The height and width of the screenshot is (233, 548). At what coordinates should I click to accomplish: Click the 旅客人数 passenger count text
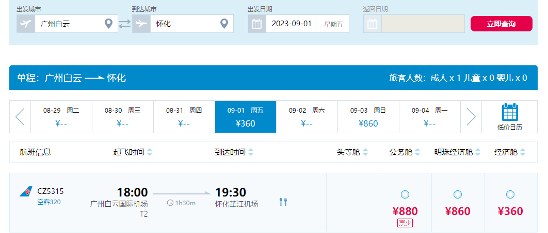click(x=458, y=78)
